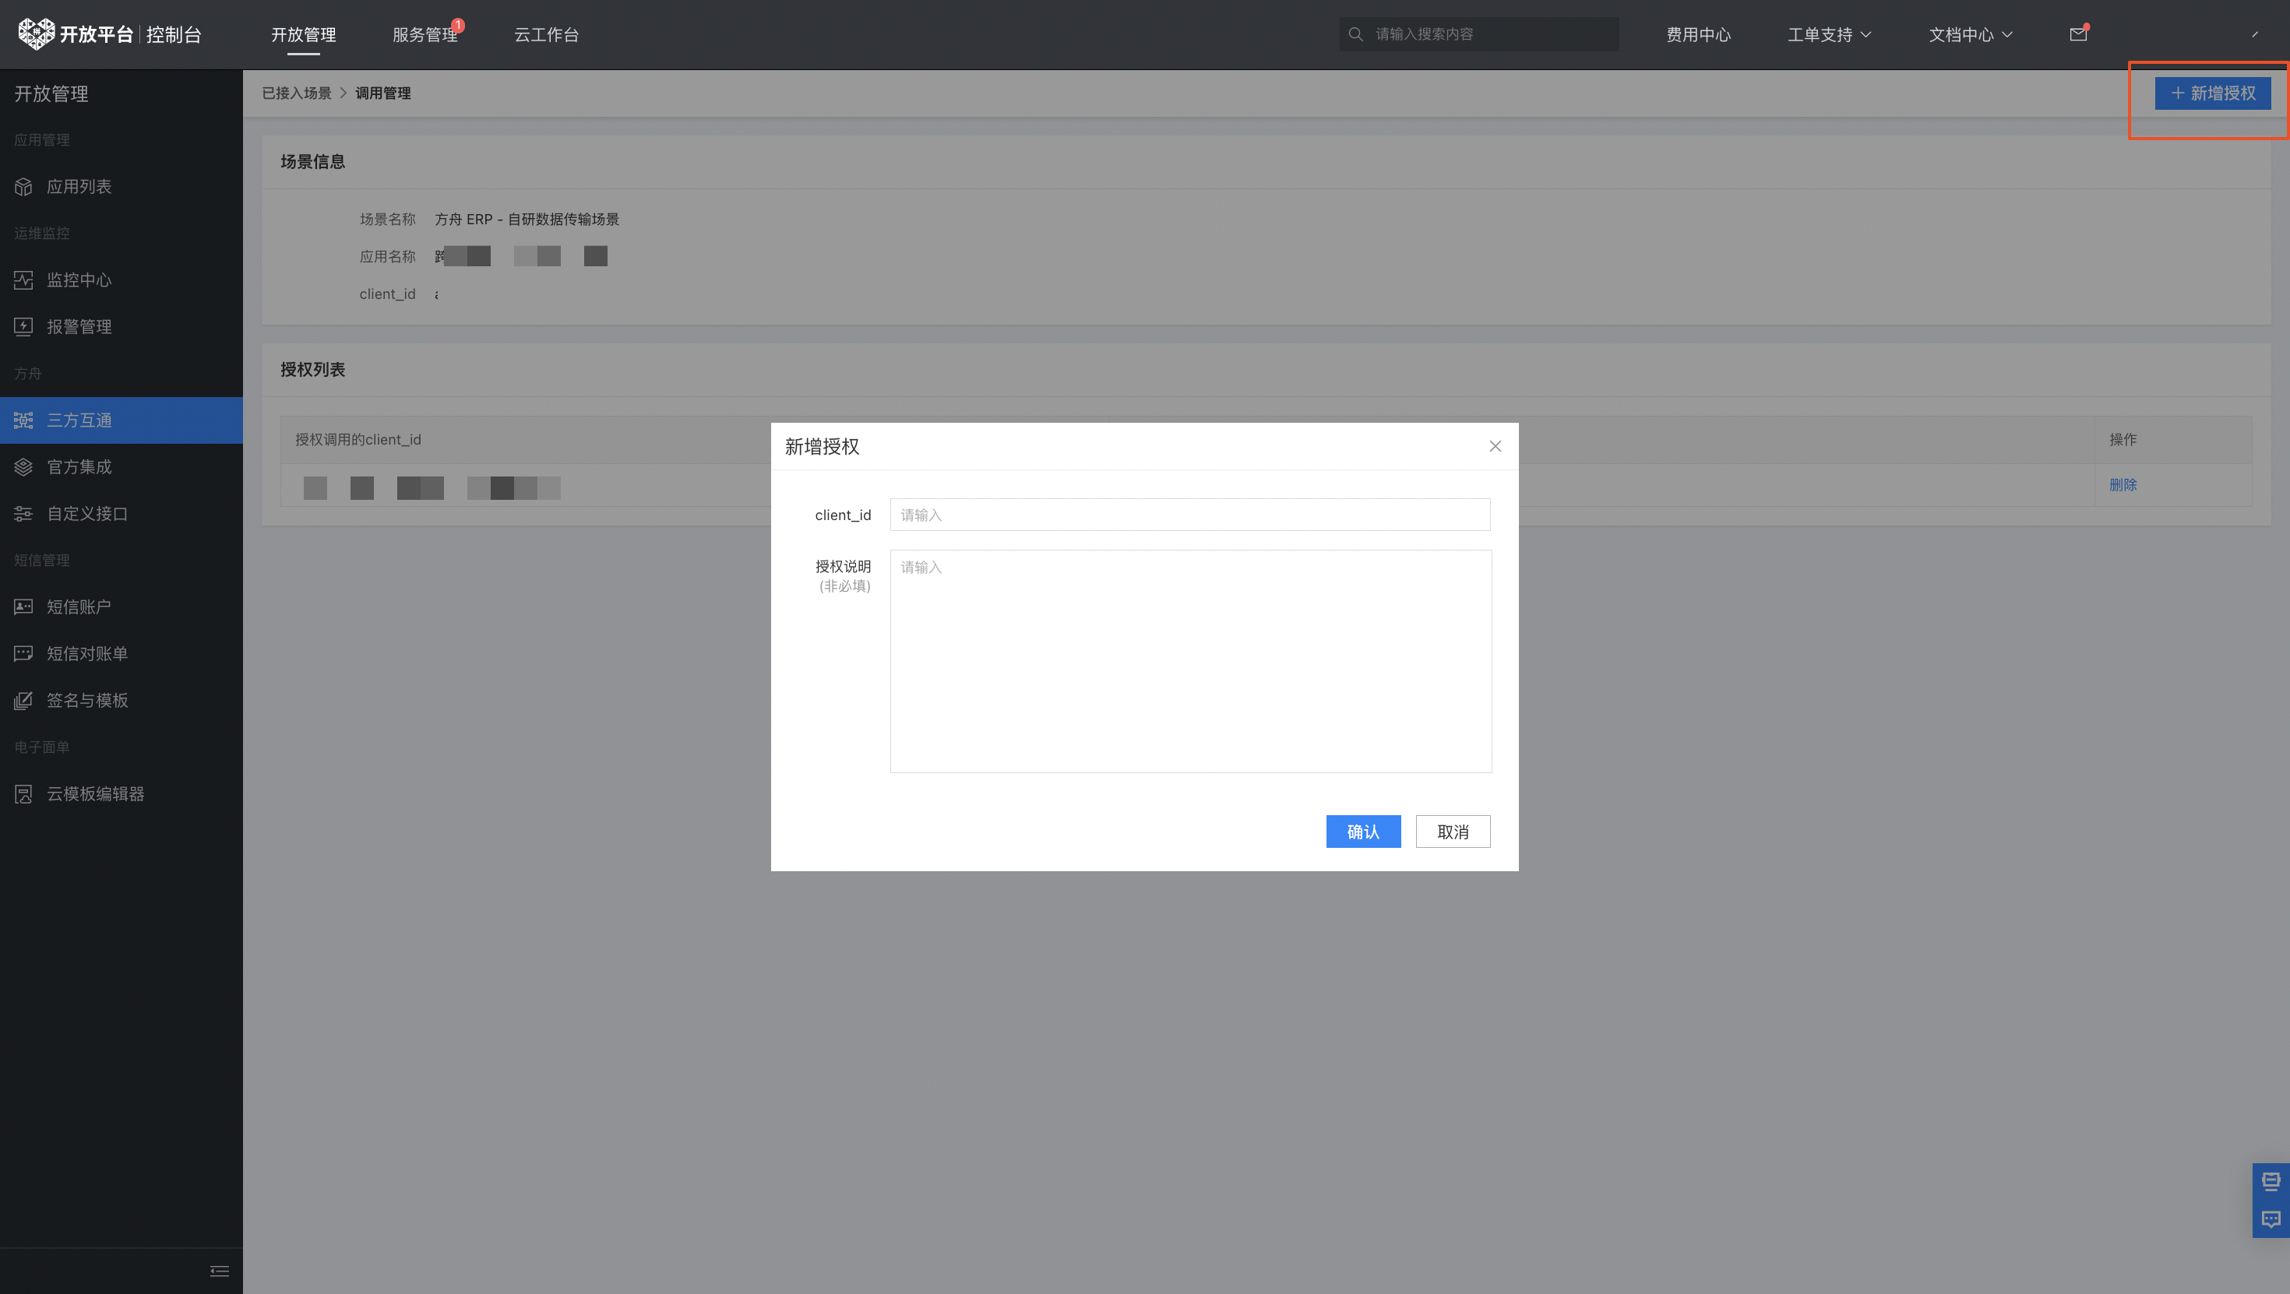Close the 新增授权 dialog

(1495, 446)
